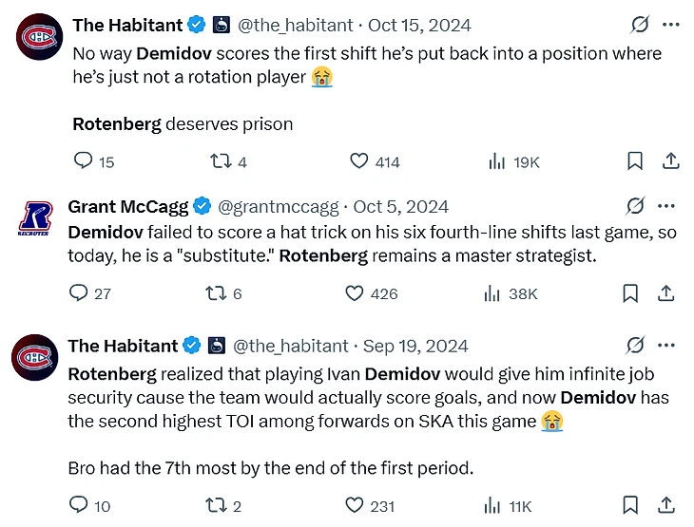Share the Oct 15 Habitant tweet
Viewport: 694px width, 527px height.
(669, 161)
